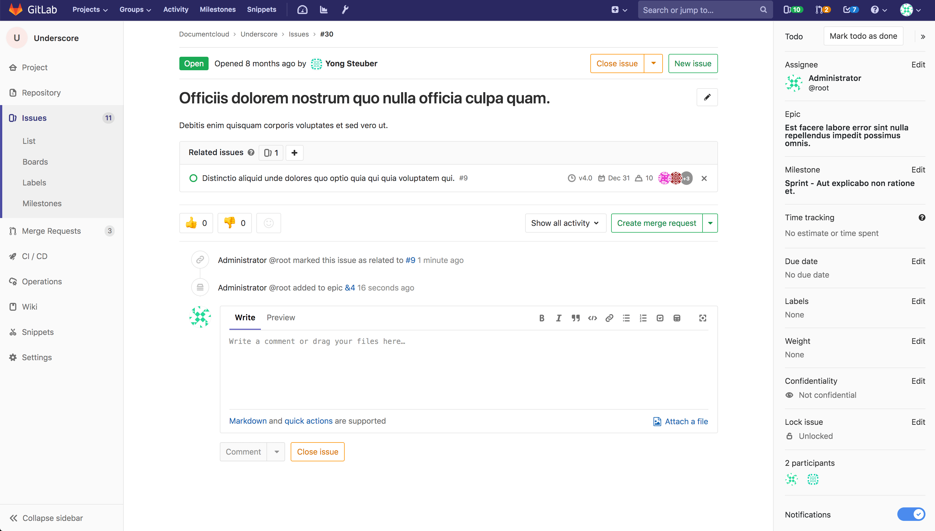Insert a code snippet via toolbar icon
935x531 pixels.
[592, 318]
